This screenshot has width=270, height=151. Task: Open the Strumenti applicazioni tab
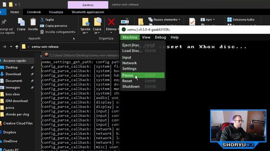point(88,12)
